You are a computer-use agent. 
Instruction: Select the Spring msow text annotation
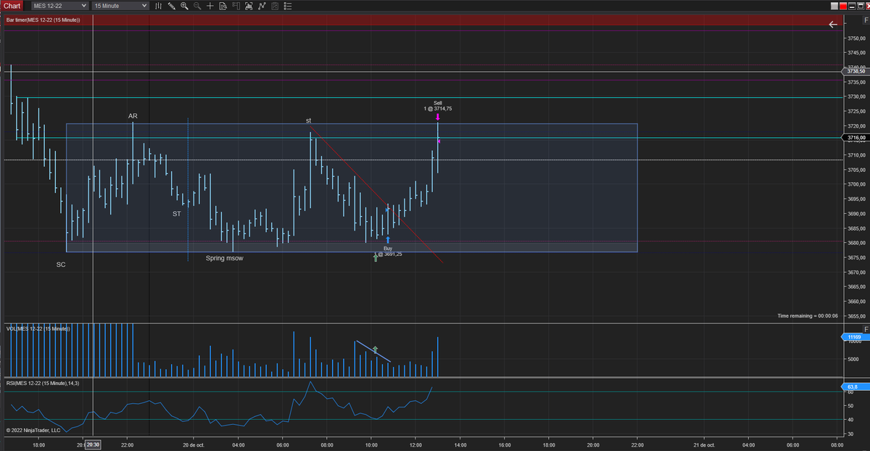(x=225, y=258)
